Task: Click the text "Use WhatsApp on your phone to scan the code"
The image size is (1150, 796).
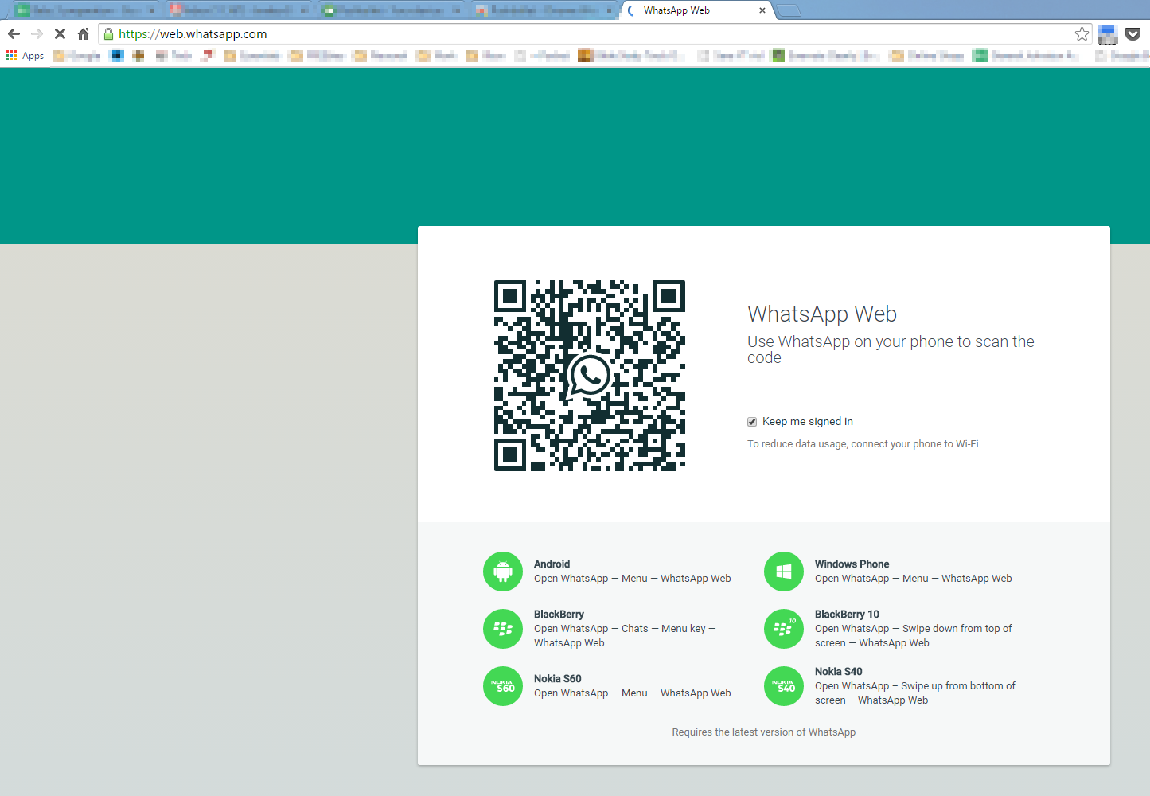Action: pyautogui.click(x=891, y=349)
